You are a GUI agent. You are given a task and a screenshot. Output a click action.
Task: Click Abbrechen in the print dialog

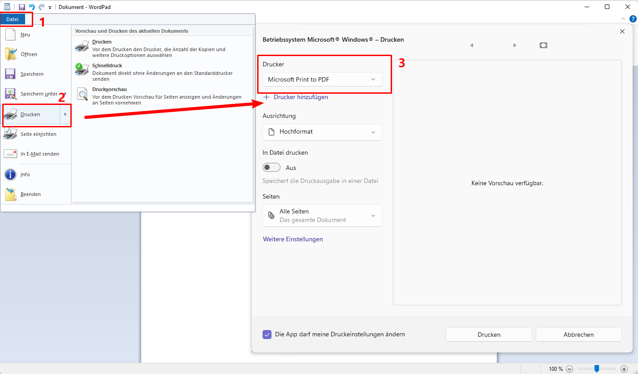click(579, 335)
